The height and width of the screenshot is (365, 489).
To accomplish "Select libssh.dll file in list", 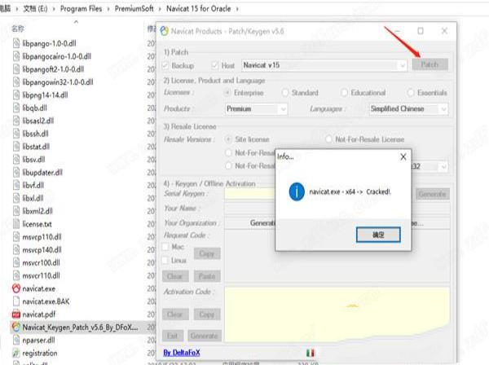I will [x=31, y=134].
